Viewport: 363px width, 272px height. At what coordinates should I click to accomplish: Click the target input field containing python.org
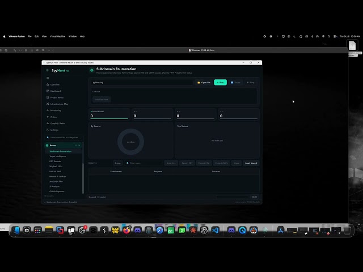[x=142, y=82]
